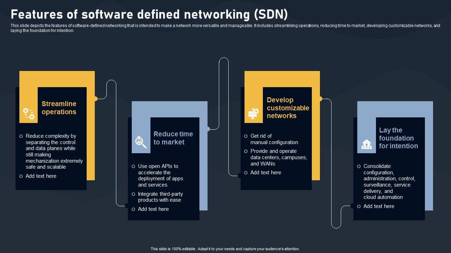The image size is (451, 253).
Task: Click Add text here on Develop customizable networks card
Action: (266, 173)
